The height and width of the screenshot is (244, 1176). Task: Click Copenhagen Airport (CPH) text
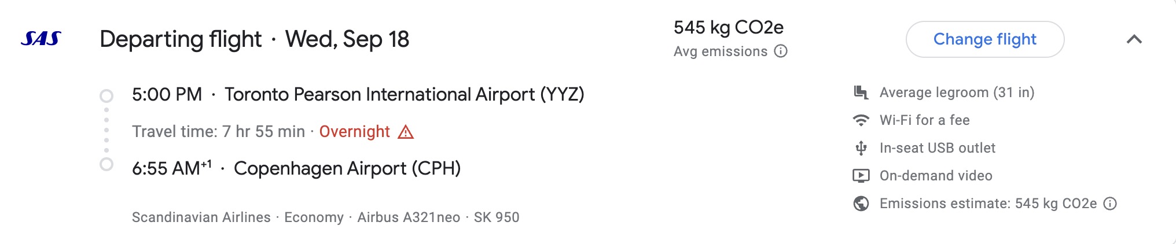point(347,168)
